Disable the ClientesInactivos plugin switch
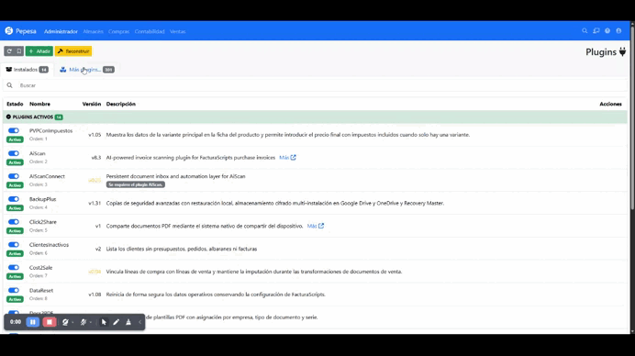 point(14,245)
